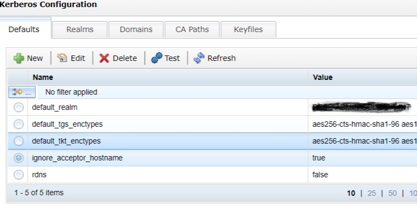Open the CA Paths tab

click(192, 29)
